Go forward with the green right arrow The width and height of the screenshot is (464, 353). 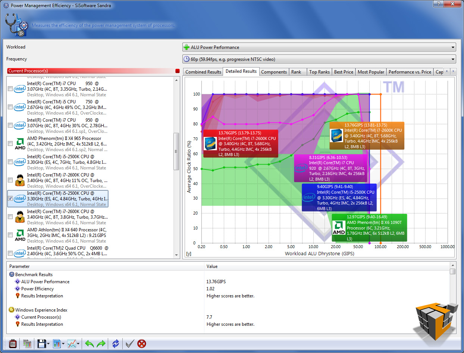[x=101, y=344]
